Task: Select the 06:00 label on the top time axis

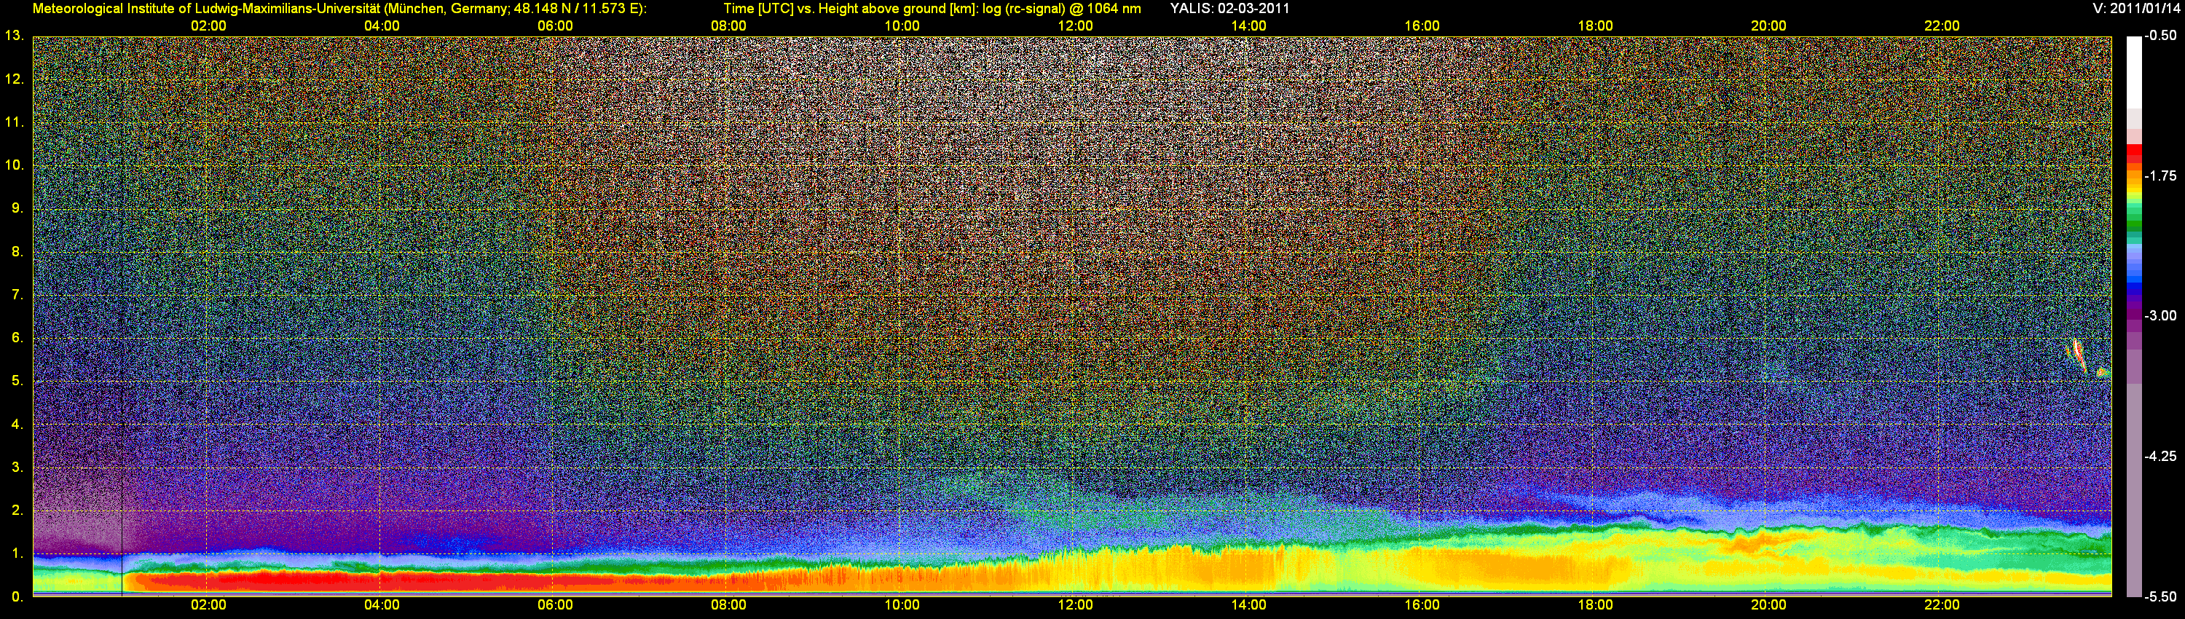Action: [556, 26]
